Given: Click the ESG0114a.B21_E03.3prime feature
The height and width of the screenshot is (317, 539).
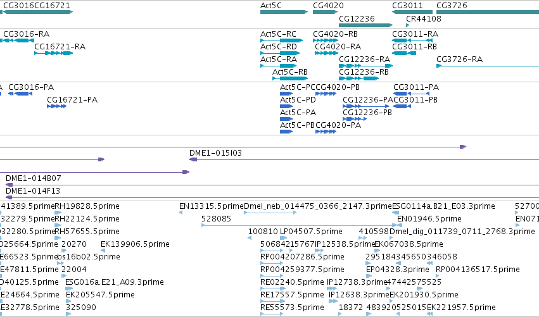Looking at the screenshot, I should (396, 213).
